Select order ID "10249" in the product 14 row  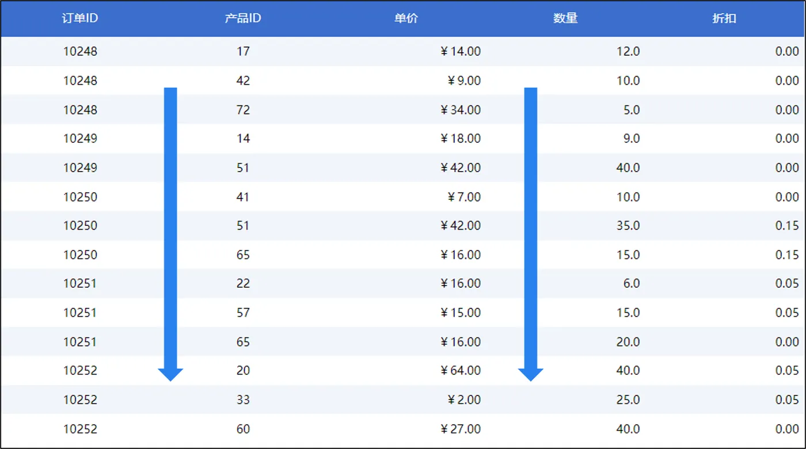tap(80, 138)
